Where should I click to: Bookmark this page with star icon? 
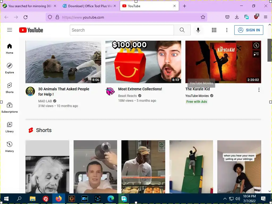click(x=203, y=17)
